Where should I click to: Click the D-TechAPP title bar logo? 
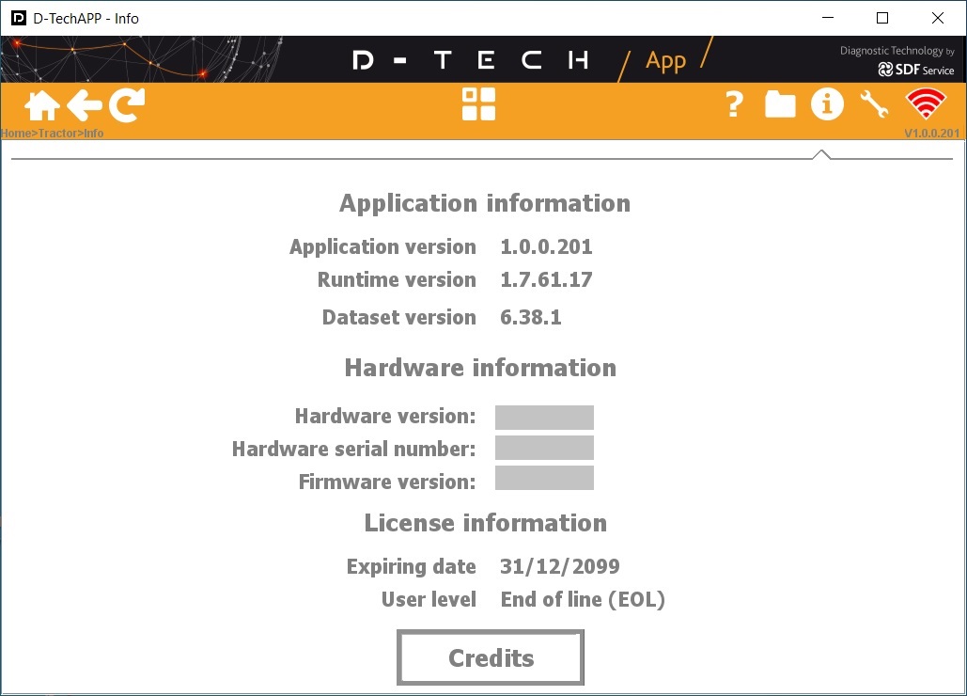19,18
